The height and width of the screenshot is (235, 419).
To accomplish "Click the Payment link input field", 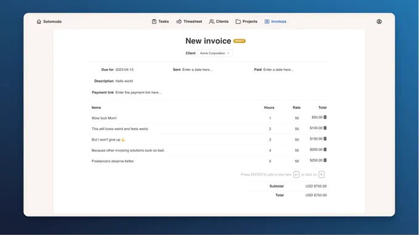I will click(139, 92).
